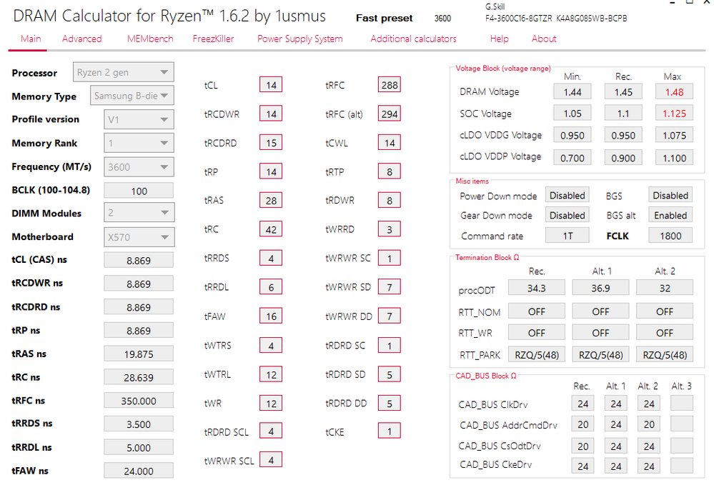Viewport: 714px width, 485px height.
Task: Click the cLDO VDDP Voltage Rec. value 0.900
Action: tap(623, 158)
